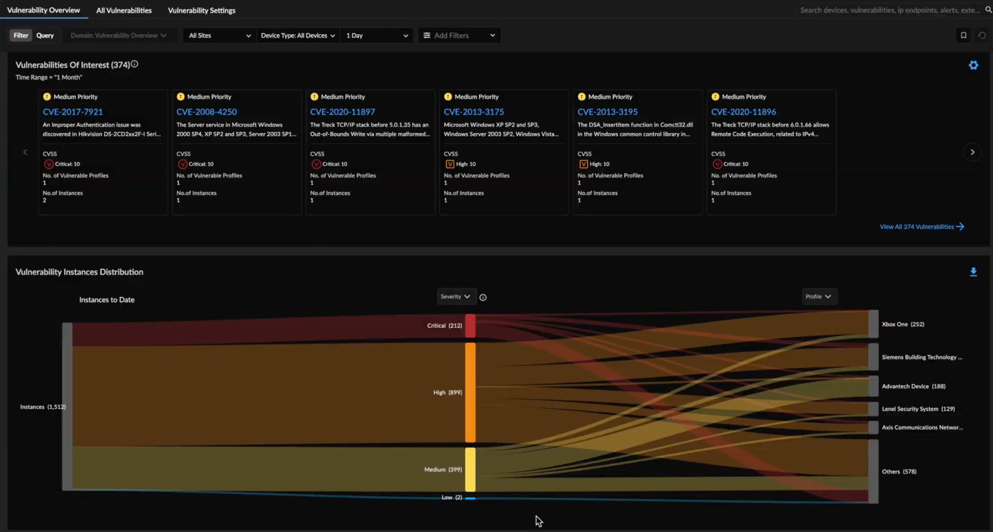Screen dimensions: 993x532
Task: Click the search magnifier icon
Action: click(988, 10)
